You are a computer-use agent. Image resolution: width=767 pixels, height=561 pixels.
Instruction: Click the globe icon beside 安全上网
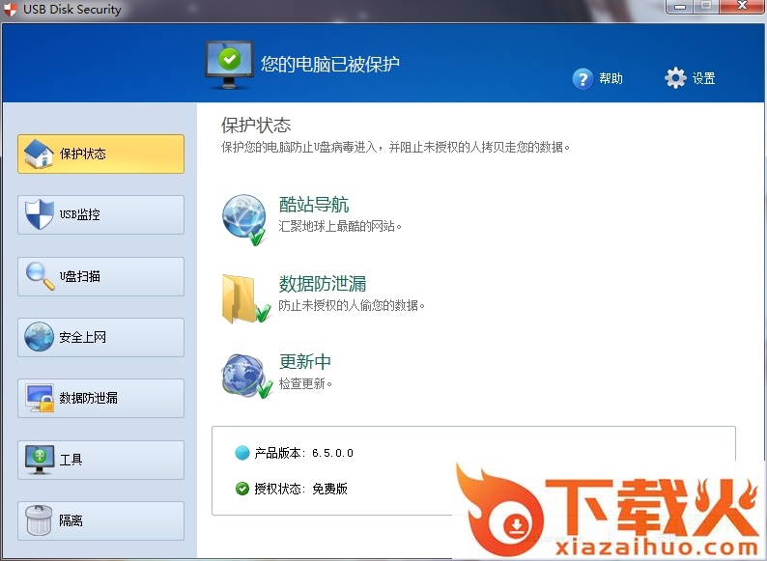40,336
